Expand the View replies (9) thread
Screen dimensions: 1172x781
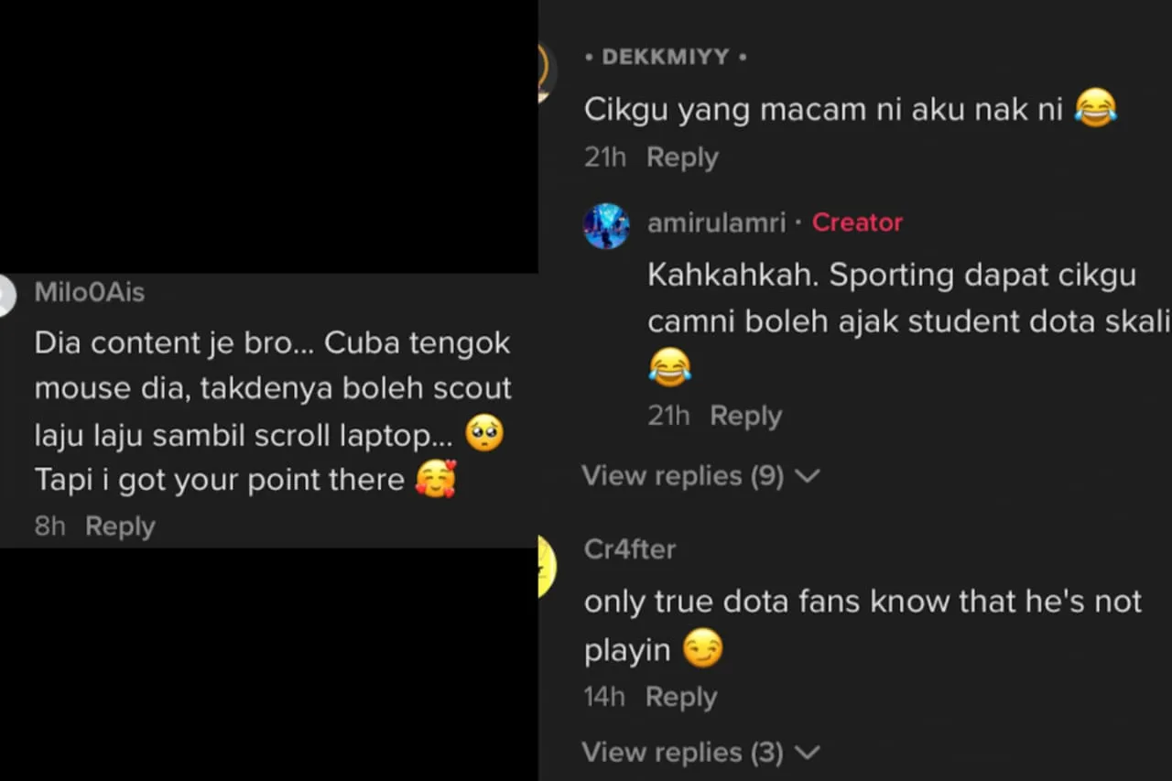coord(700,476)
